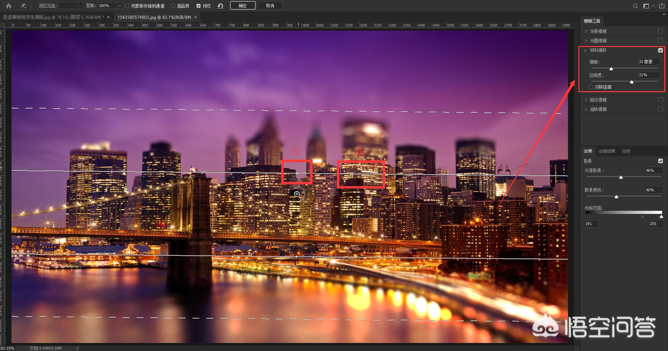This screenshot has width=668, height=351.
Task: Open the search magnifier icon
Action: click(636, 6)
